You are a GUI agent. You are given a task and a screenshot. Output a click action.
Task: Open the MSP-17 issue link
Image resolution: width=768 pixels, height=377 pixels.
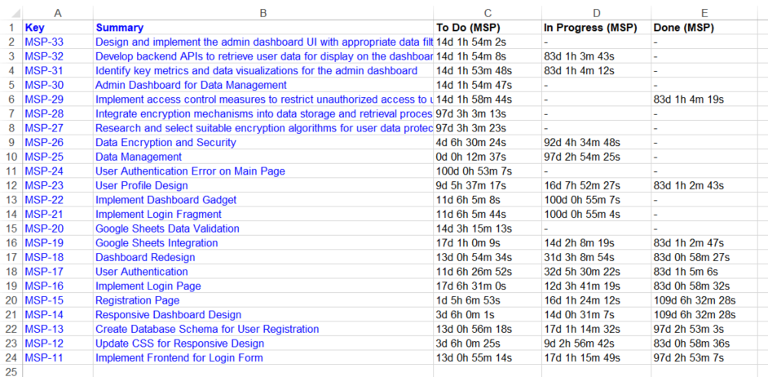(44, 272)
